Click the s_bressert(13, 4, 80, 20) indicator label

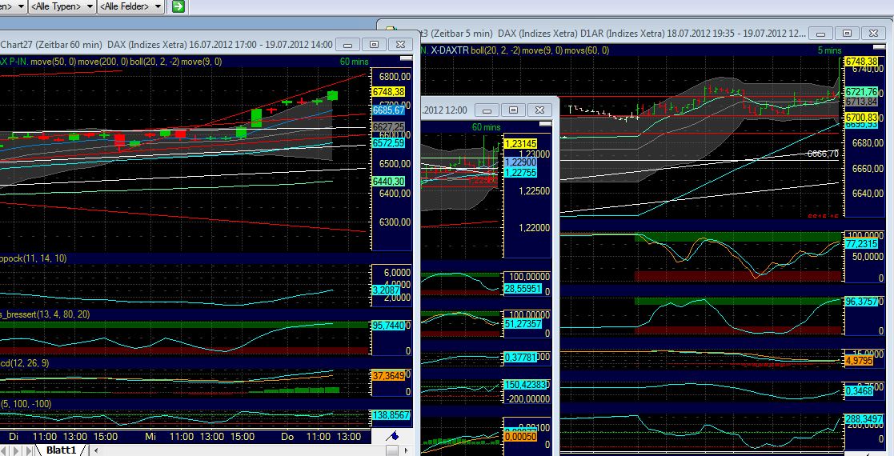(45, 314)
